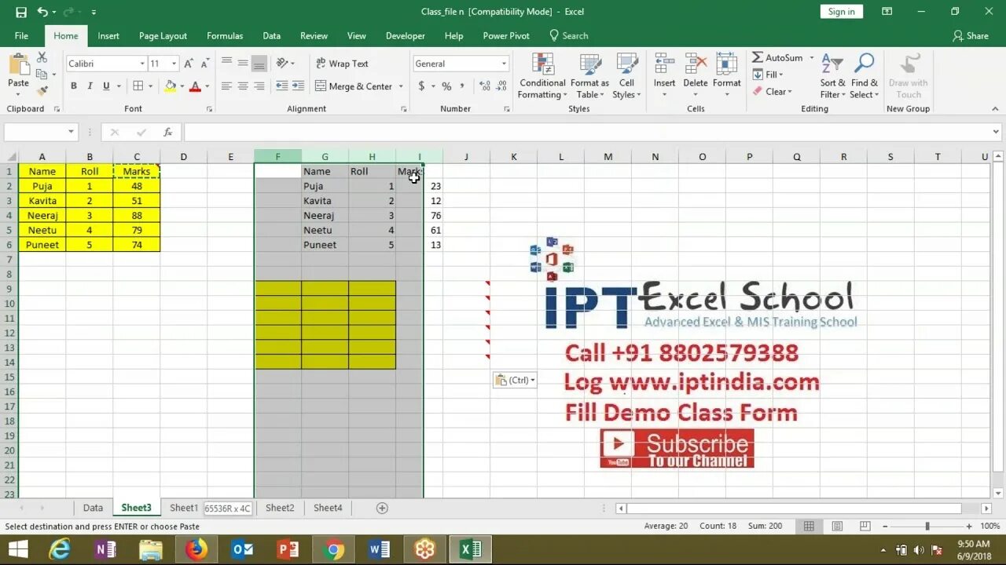Click the Format Painter brush icon

tap(42, 91)
